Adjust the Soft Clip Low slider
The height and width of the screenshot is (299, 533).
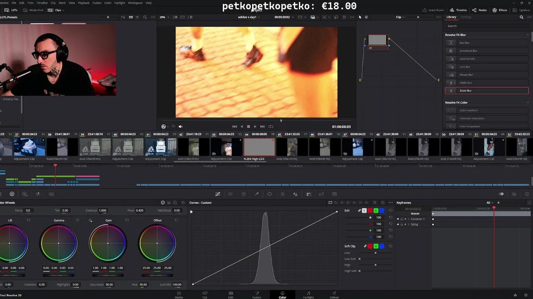pyautogui.click(x=375, y=252)
